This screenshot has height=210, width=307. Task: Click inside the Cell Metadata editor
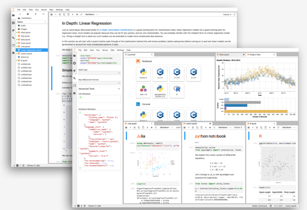click(99, 99)
